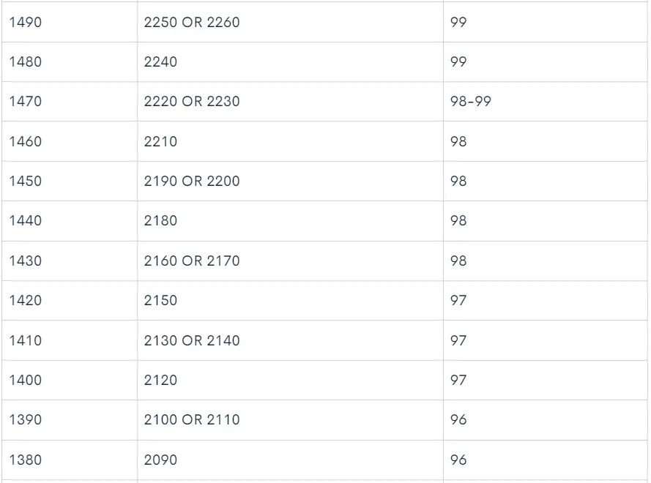Click the 1450 score cell
Screen dimensions: 651x483
(26, 181)
